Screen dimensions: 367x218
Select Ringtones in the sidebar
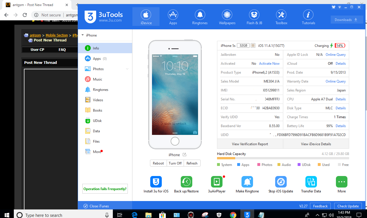pos(105,89)
